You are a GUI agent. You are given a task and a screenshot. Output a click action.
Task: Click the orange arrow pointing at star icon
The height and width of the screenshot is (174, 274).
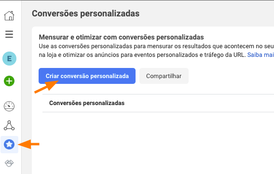coord(29,144)
